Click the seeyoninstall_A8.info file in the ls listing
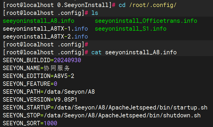The height and width of the screenshot is (127, 213). pos(38,21)
